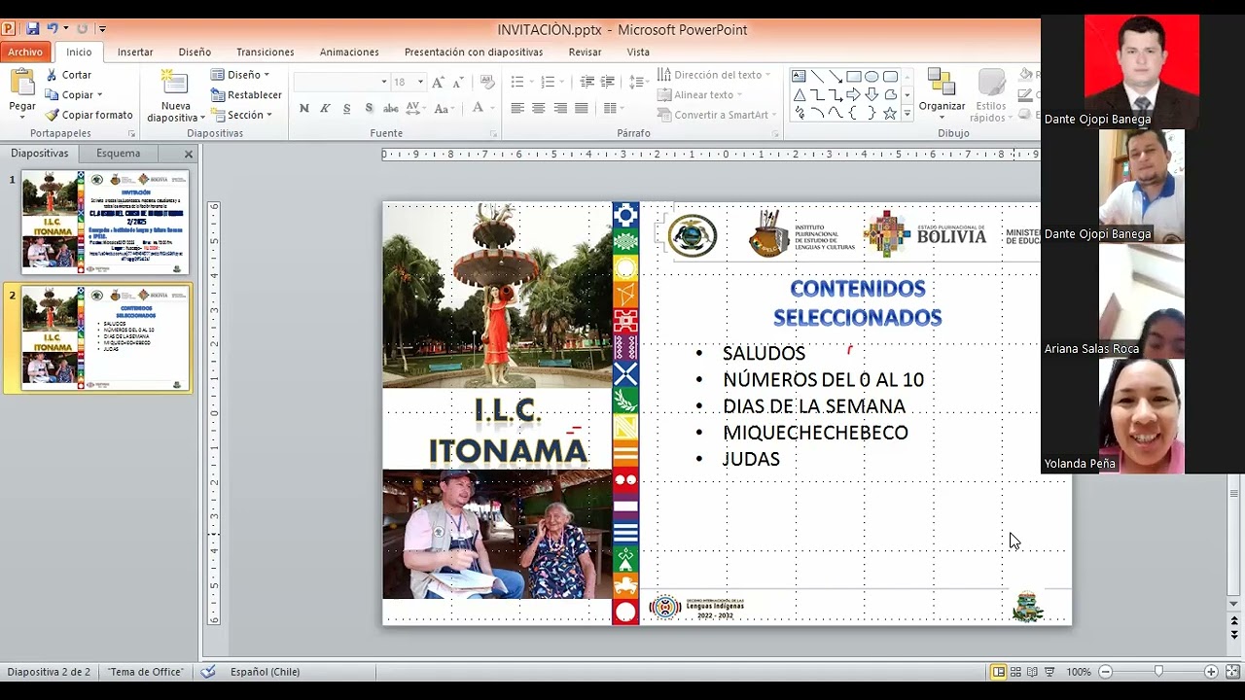This screenshot has height=700, width=1245.
Task: Open the Estilos rápidos gallery
Action: tap(990, 95)
